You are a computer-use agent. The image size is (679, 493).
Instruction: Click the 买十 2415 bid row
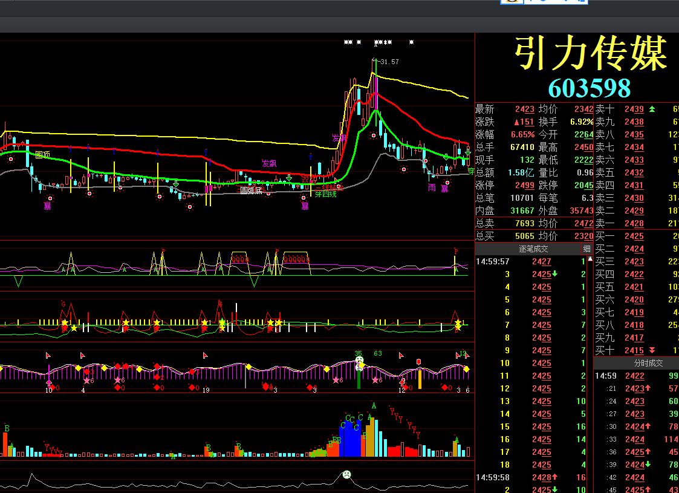(637, 350)
